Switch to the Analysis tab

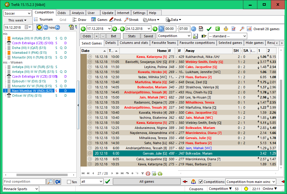78,13
